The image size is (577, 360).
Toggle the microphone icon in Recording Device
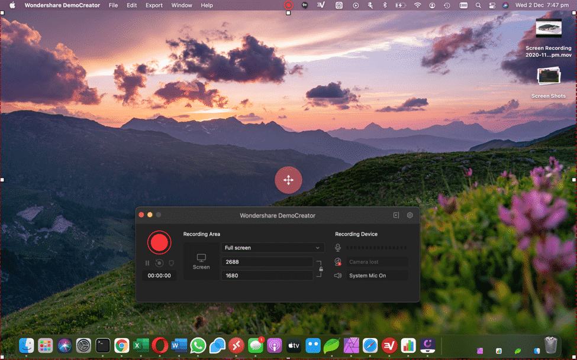[338, 248]
